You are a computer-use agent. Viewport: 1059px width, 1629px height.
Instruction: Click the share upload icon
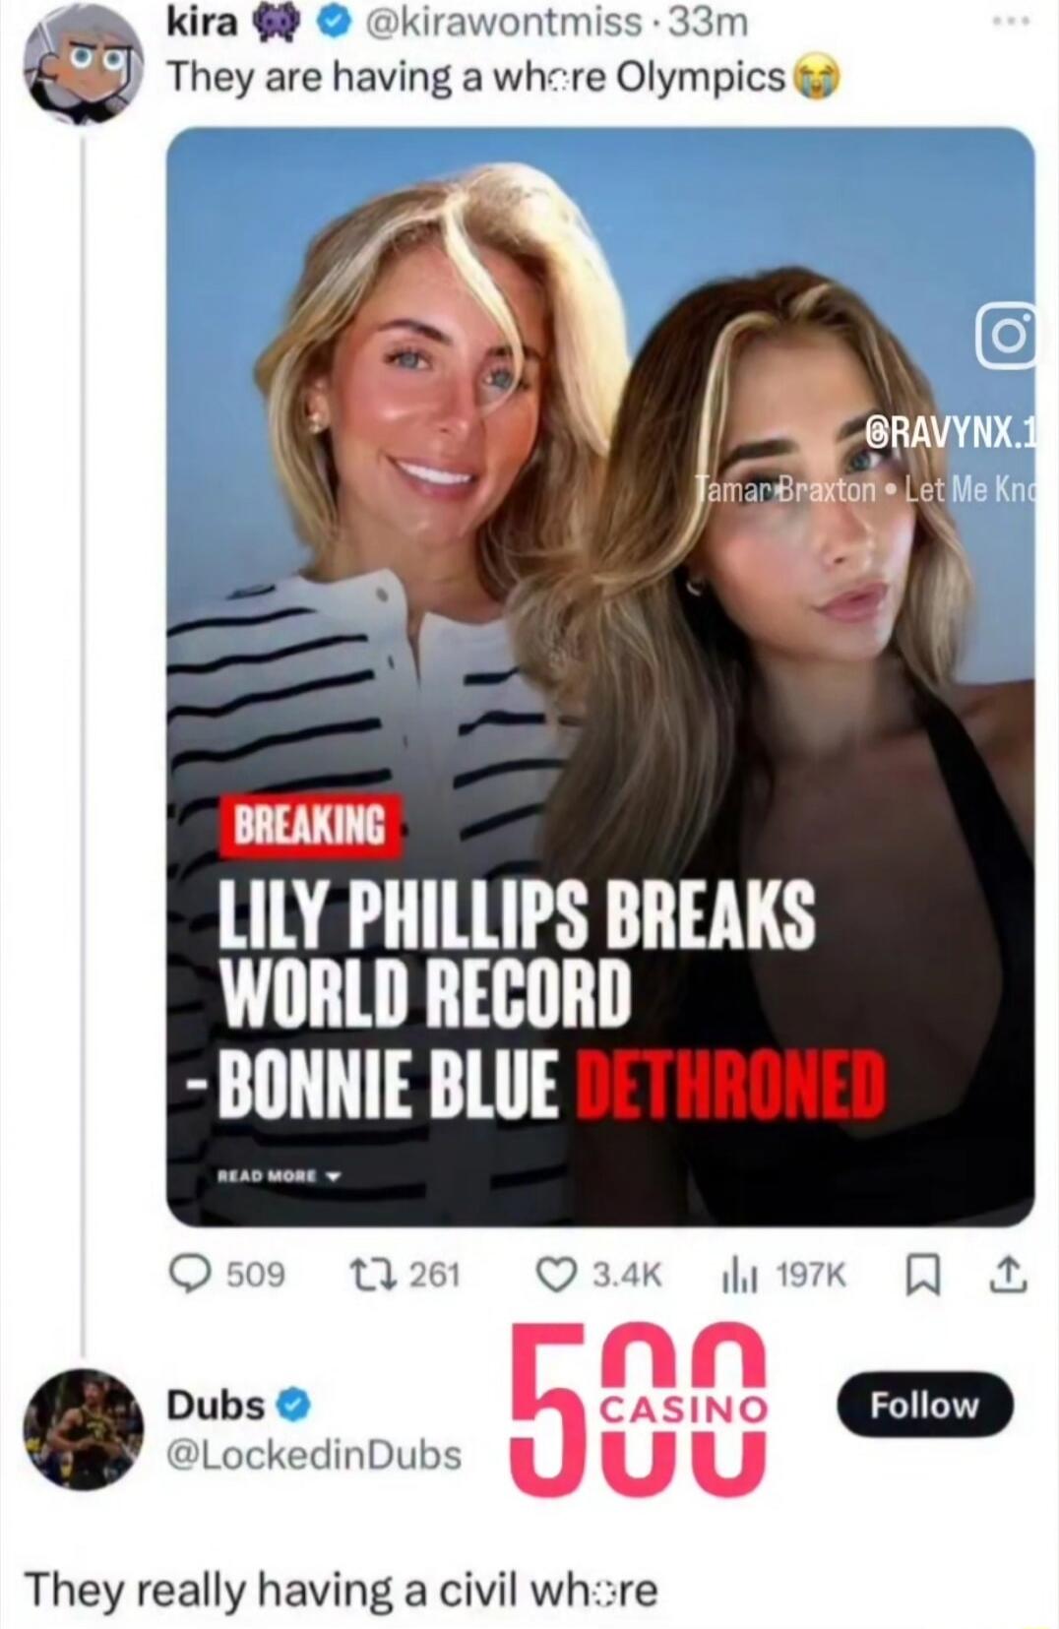1014,1275
